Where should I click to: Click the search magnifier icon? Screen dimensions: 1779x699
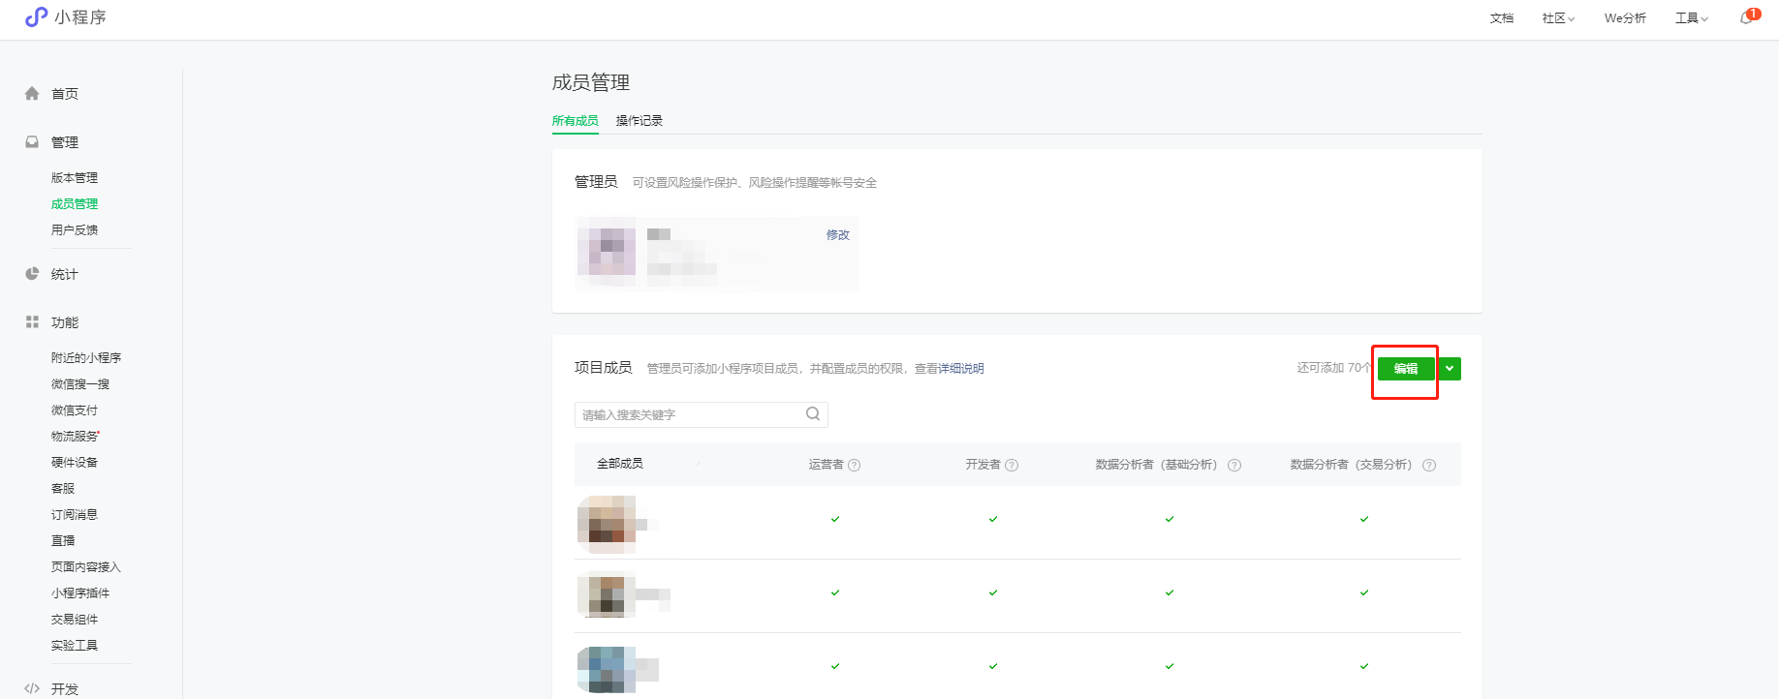(x=813, y=414)
